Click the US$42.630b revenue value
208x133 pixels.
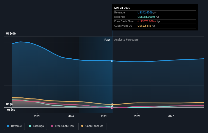tap(145, 12)
